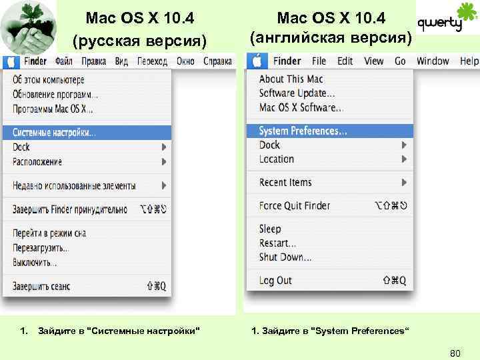Expand the Dock submenu arrow in the English menu
This screenshot has width=480, height=360.
(x=404, y=145)
